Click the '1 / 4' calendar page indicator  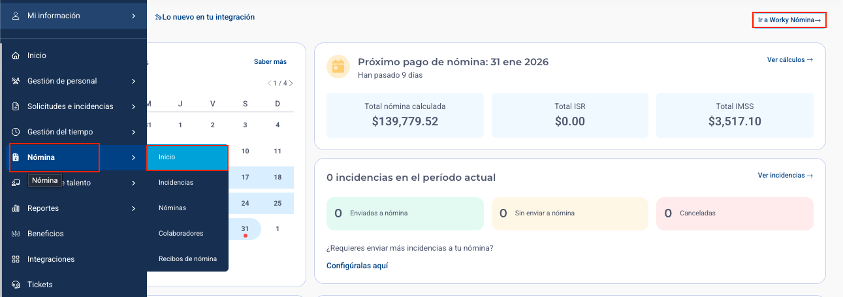[x=280, y=84]
